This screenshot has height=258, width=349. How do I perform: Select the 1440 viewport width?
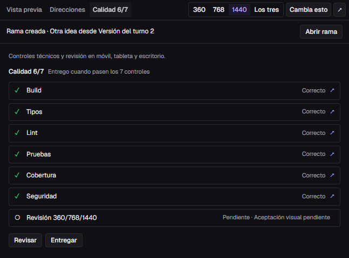(239, 10)
